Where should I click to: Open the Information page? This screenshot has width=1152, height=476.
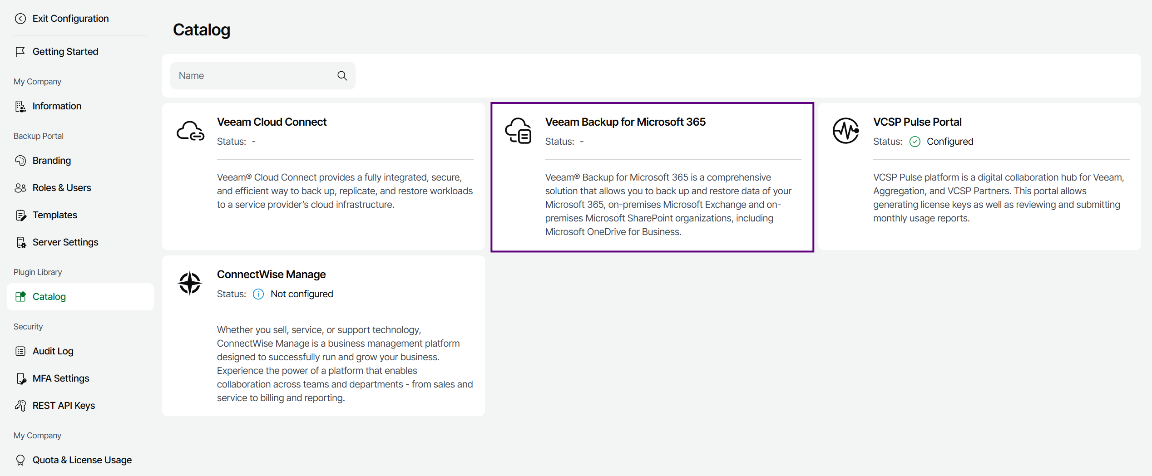(57, 106)
